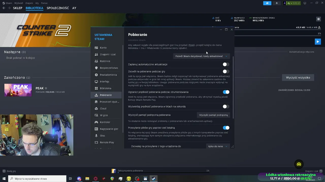Click Dodaj grę plus icon
The image size is (325, 182).
coord(4,171)
